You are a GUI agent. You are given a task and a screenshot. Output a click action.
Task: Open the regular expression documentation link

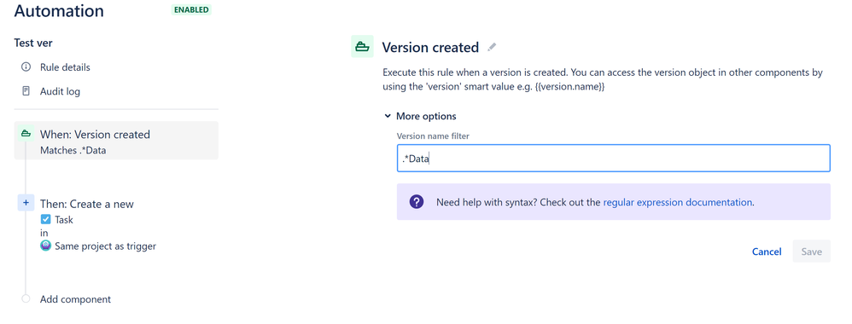pyautogui.click(x=678, y=202)
